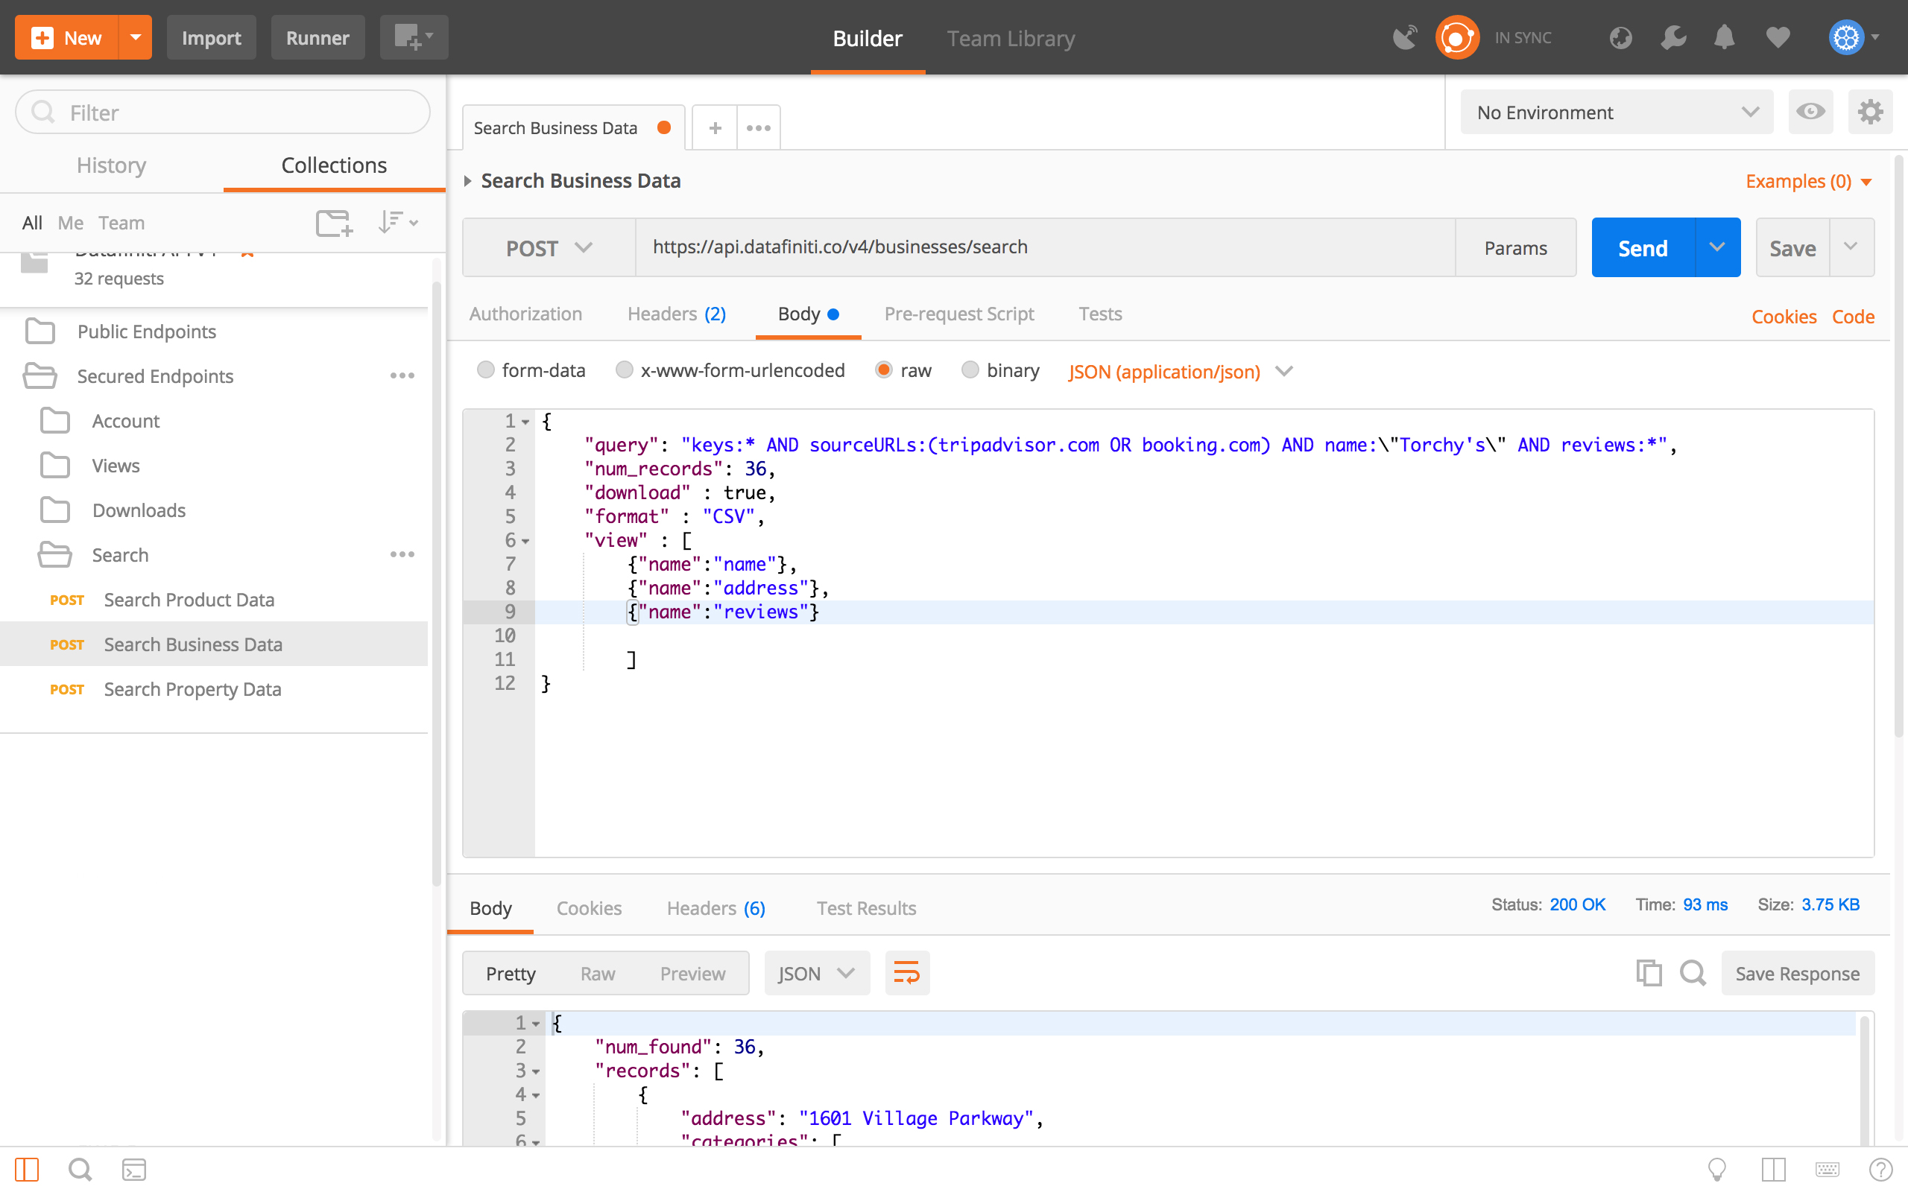Open the Downloads folder

click(x=139, y=510)
